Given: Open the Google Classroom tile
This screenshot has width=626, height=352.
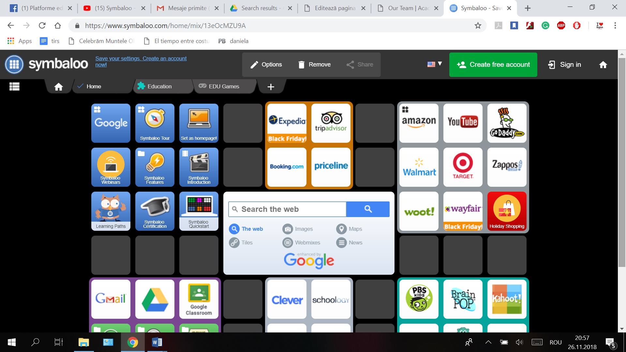Looking at the screenshot, I should (199, 299).
